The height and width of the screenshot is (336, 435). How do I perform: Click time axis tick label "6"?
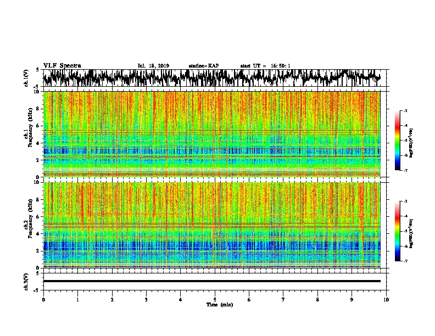249,300
